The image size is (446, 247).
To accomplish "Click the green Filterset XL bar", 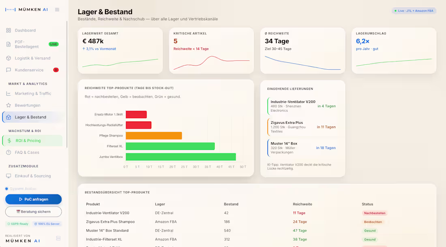I will (x=170, y=146).
